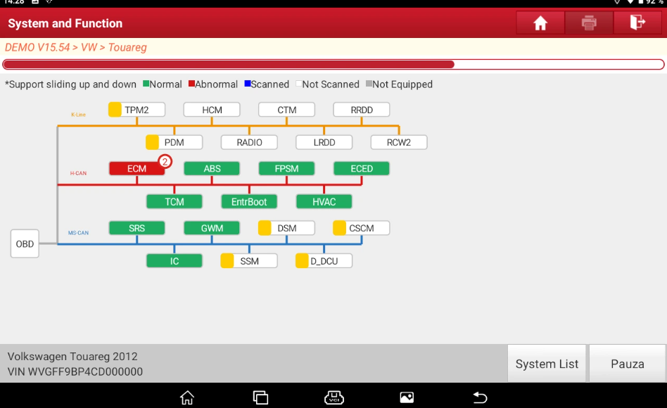Go to the Home screen via the header icon
The width and height of the screenshot is (667, 408).
click(540, 23)
